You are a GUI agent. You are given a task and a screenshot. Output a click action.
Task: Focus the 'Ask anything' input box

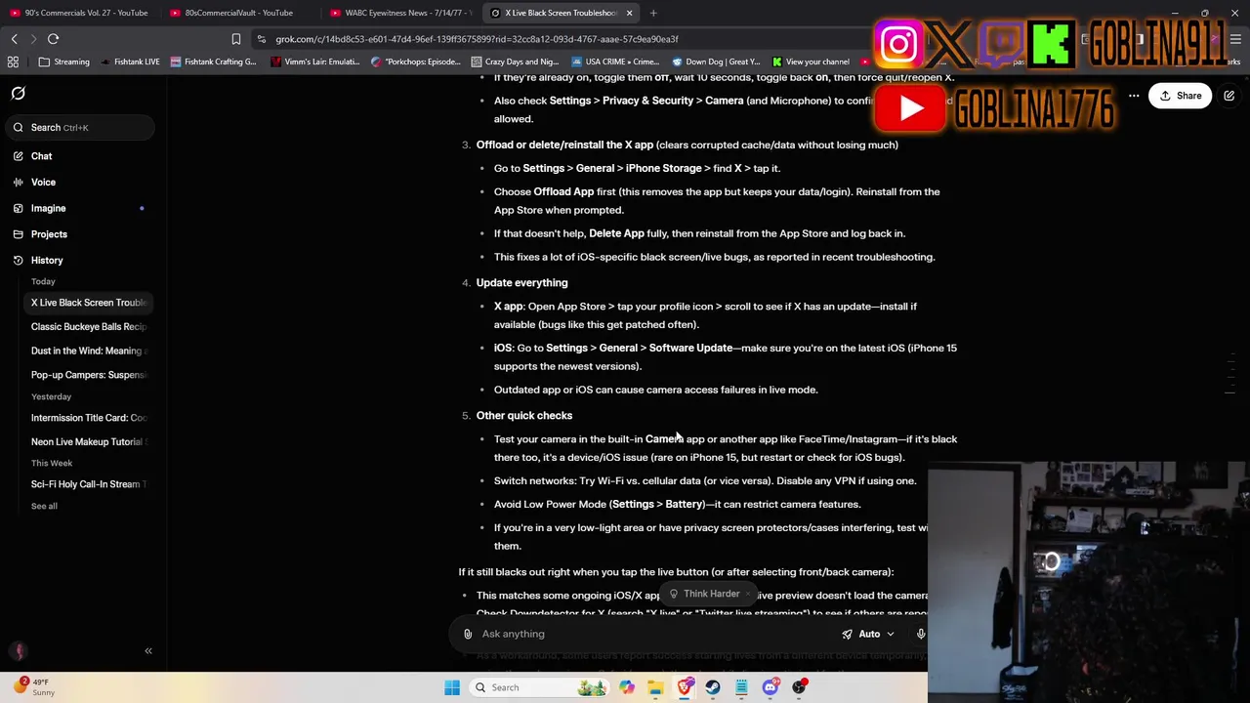click(654, 634)
